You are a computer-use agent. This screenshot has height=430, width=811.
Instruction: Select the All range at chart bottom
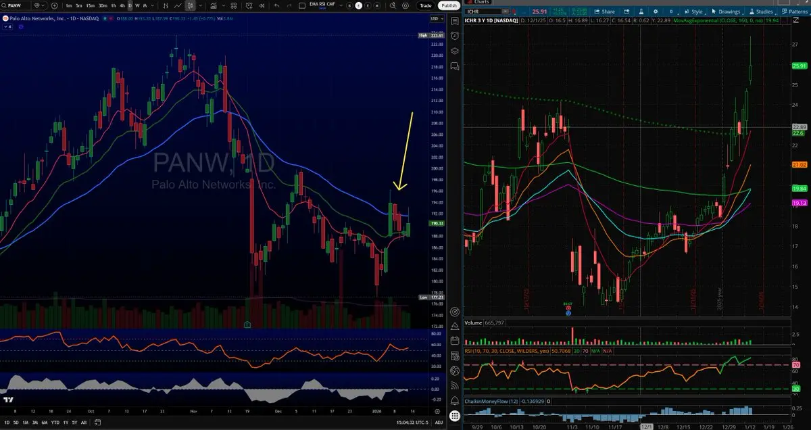coord(84,423)
